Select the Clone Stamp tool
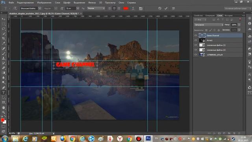Viewport: 252px width, 142px height. point(4,58)
